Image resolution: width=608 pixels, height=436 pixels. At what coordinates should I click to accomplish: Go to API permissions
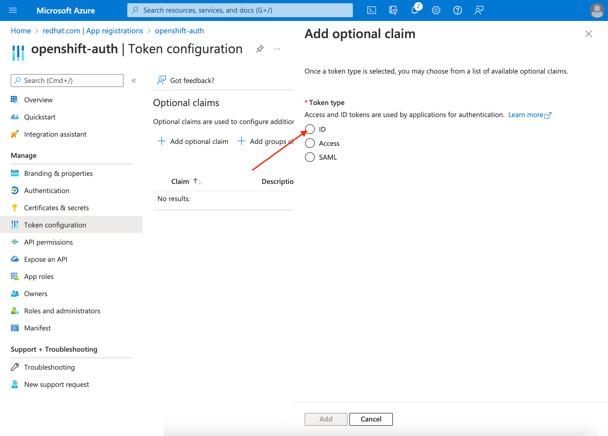tap(48, 242)
